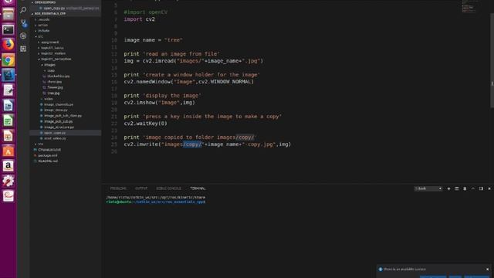Open CMakeLists.txt in the explorer
Screen dimensions: 494x278
click(x=49, y=150)
